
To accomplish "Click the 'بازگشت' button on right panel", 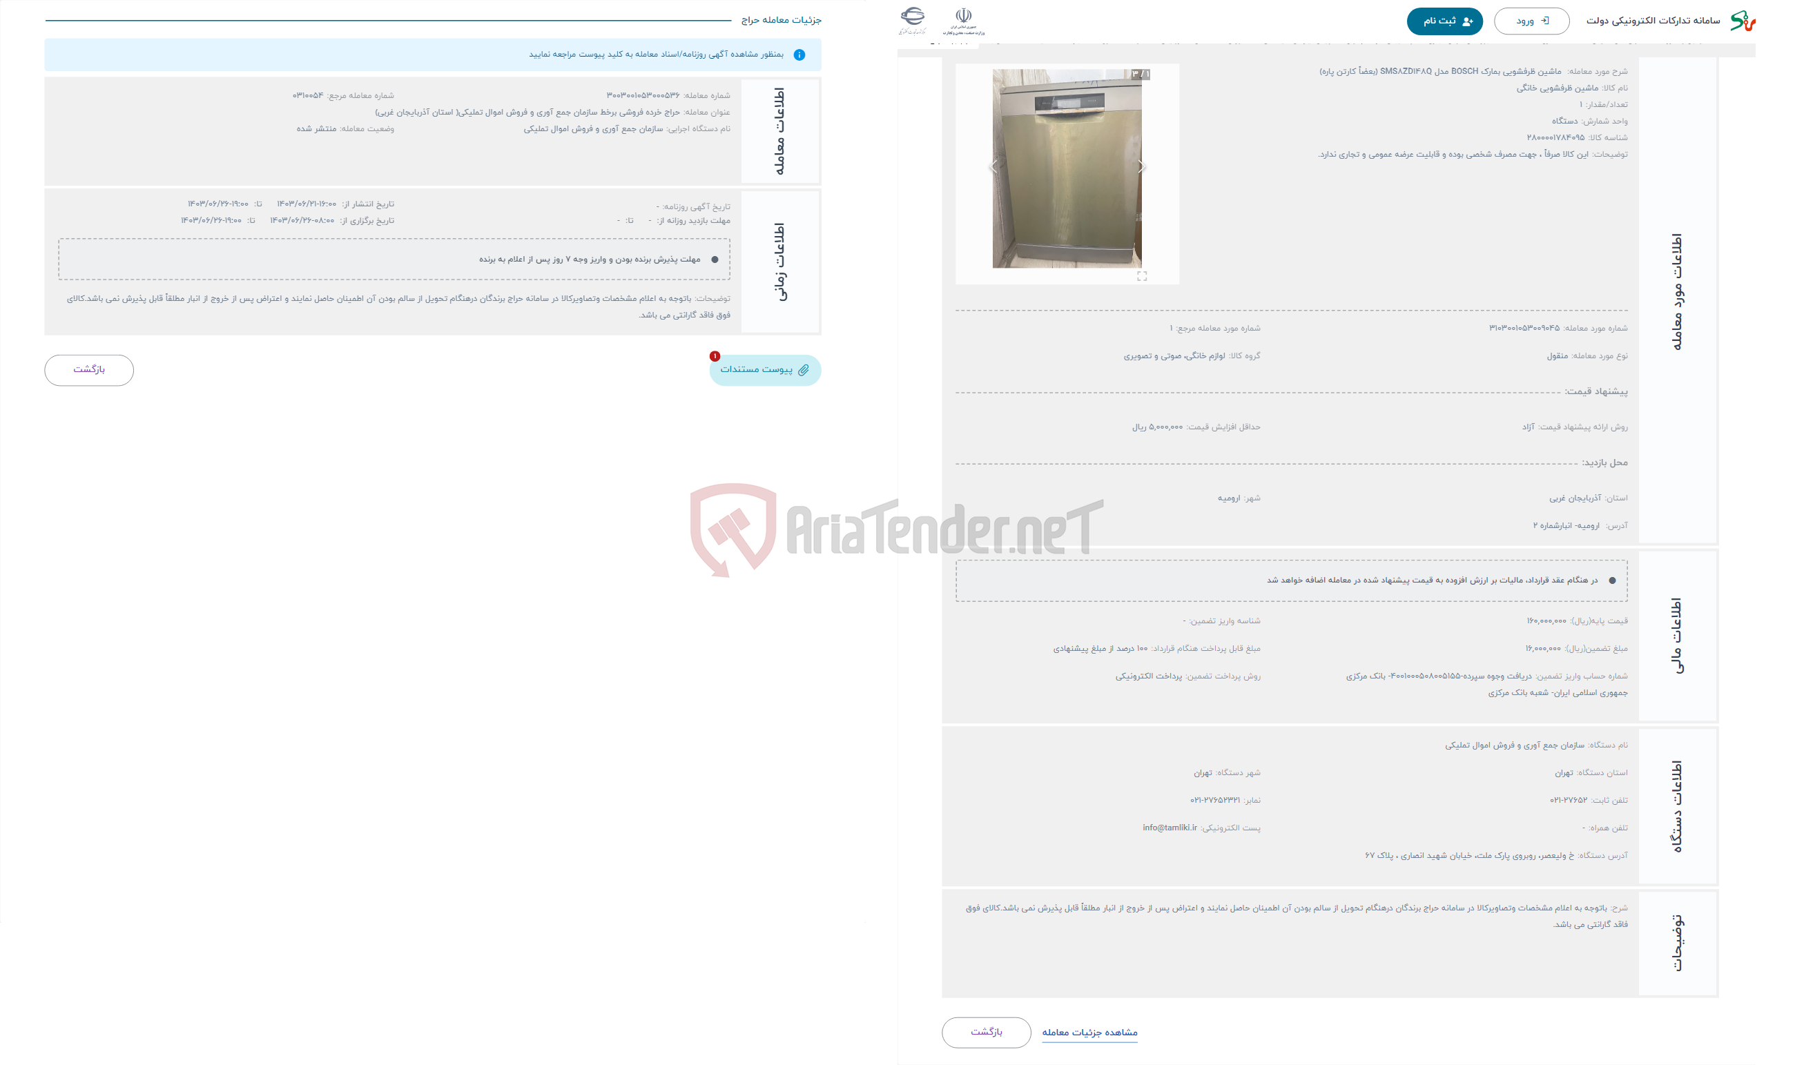I will coord(987,1033).
